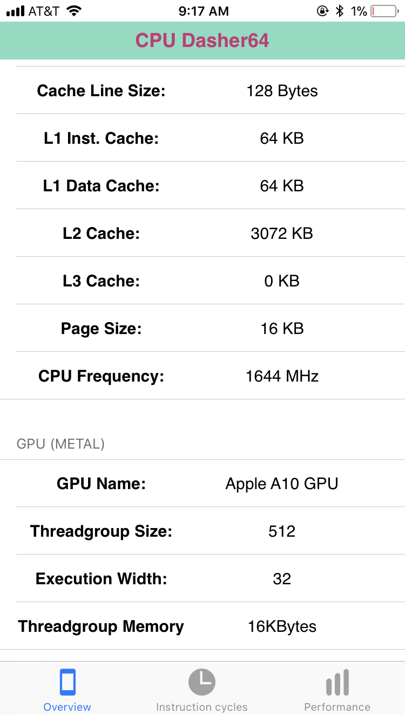The width and height of the screenshot is (405, 721).
Task: Tap the rotation lock status icon
Action: coord(322,11)
